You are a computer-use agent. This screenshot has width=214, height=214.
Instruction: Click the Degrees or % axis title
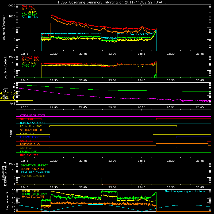click(7, 201)
